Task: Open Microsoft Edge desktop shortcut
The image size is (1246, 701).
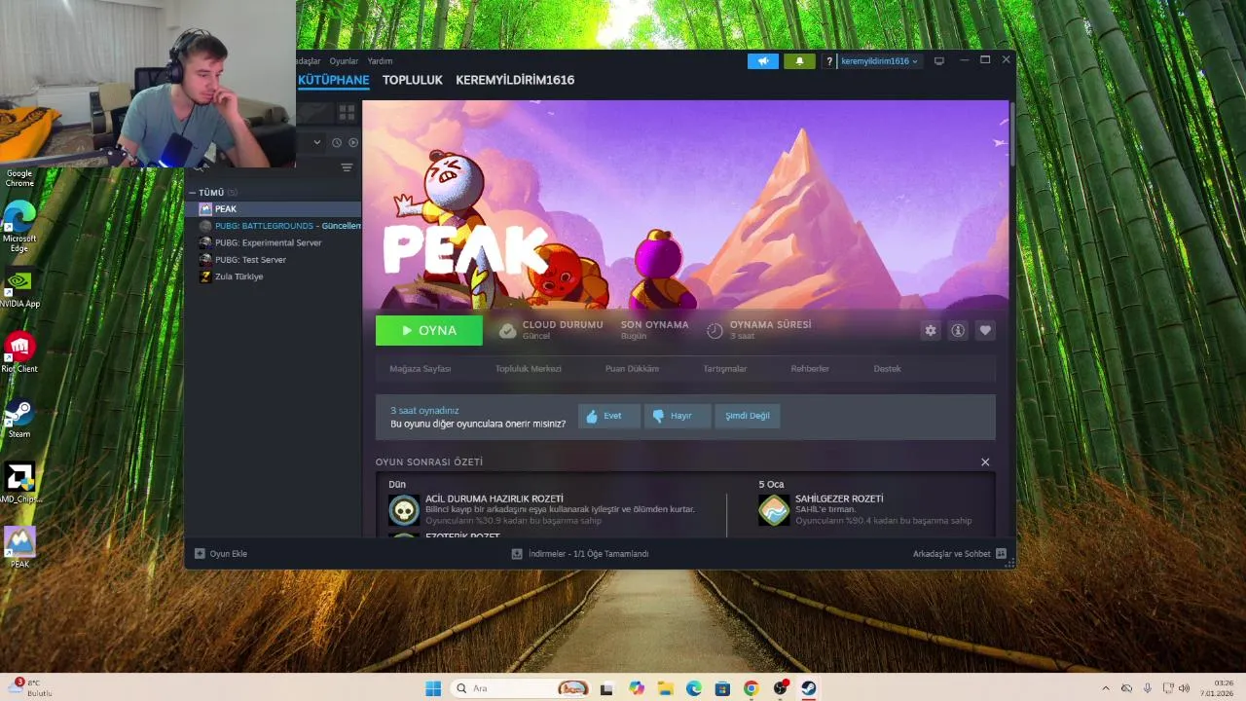Action: [x=19, y=227]
